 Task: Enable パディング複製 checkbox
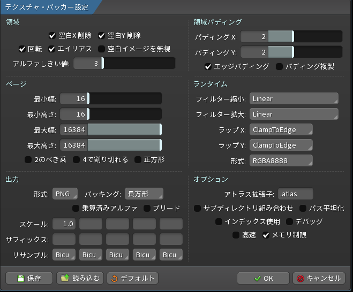click(x=280, y=66)
